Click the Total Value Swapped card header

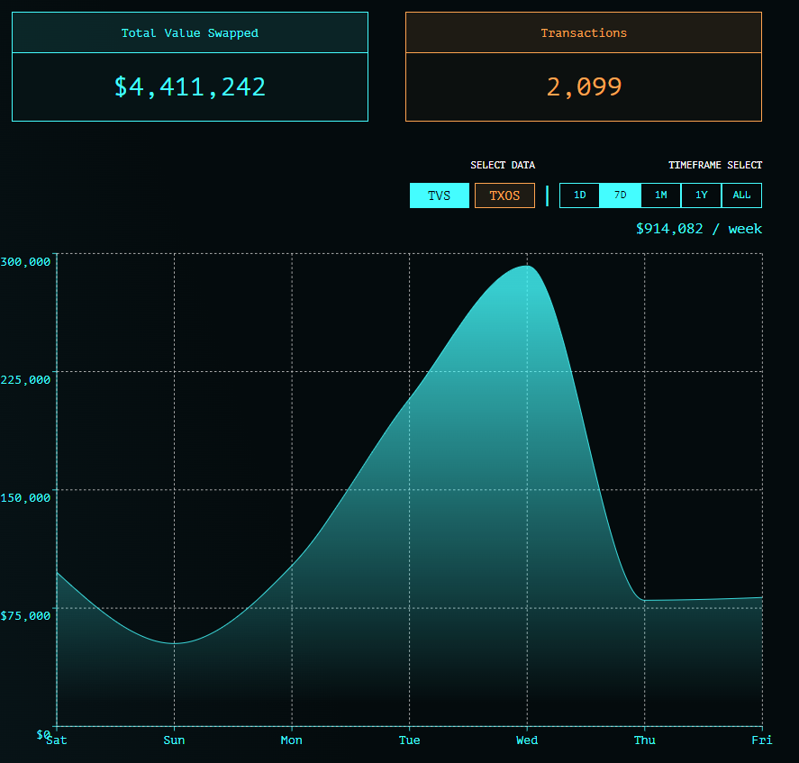pyautogui.click(x=190, y=32)
